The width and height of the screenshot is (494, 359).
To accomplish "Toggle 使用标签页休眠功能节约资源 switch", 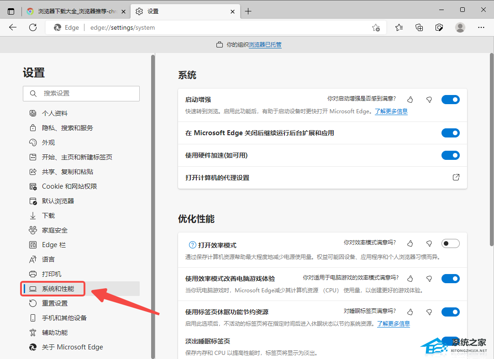I will [451, 312].
